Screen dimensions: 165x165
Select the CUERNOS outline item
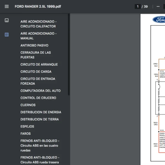pos(28,105)
